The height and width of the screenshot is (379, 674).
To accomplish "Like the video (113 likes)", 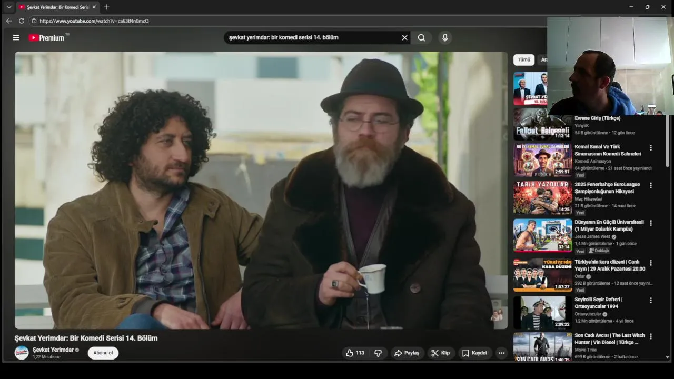I will coord(355,353).
